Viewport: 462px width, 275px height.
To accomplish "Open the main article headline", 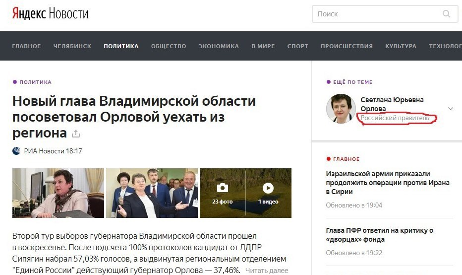I will pyautogui.click(x=134, y=117).
